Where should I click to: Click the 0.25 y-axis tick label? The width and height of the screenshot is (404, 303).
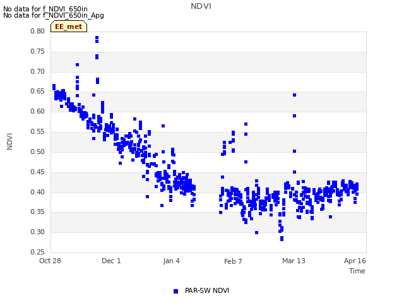pyautogui.click(x=38, y=252)
